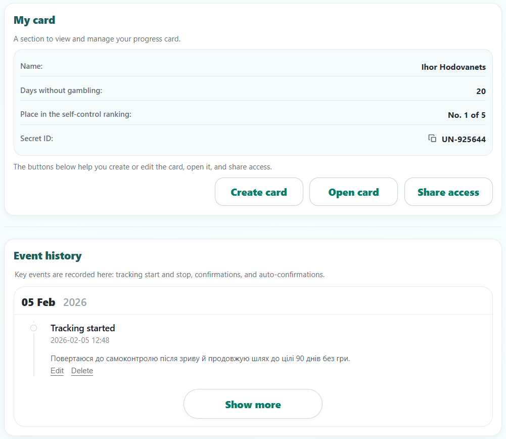Click the Days without gambling row
506x439 pixels.
[253, 91]
